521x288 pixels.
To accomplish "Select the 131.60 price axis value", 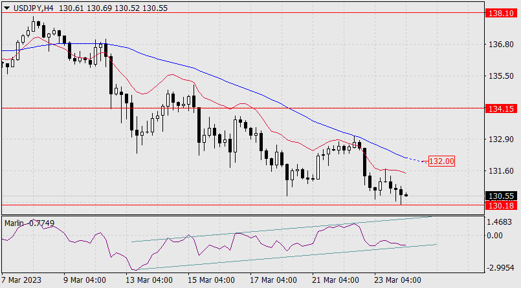I will tap(501, 171).
